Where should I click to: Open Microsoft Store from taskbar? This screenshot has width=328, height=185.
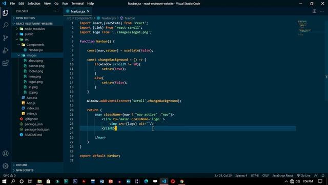coord(48,181)
